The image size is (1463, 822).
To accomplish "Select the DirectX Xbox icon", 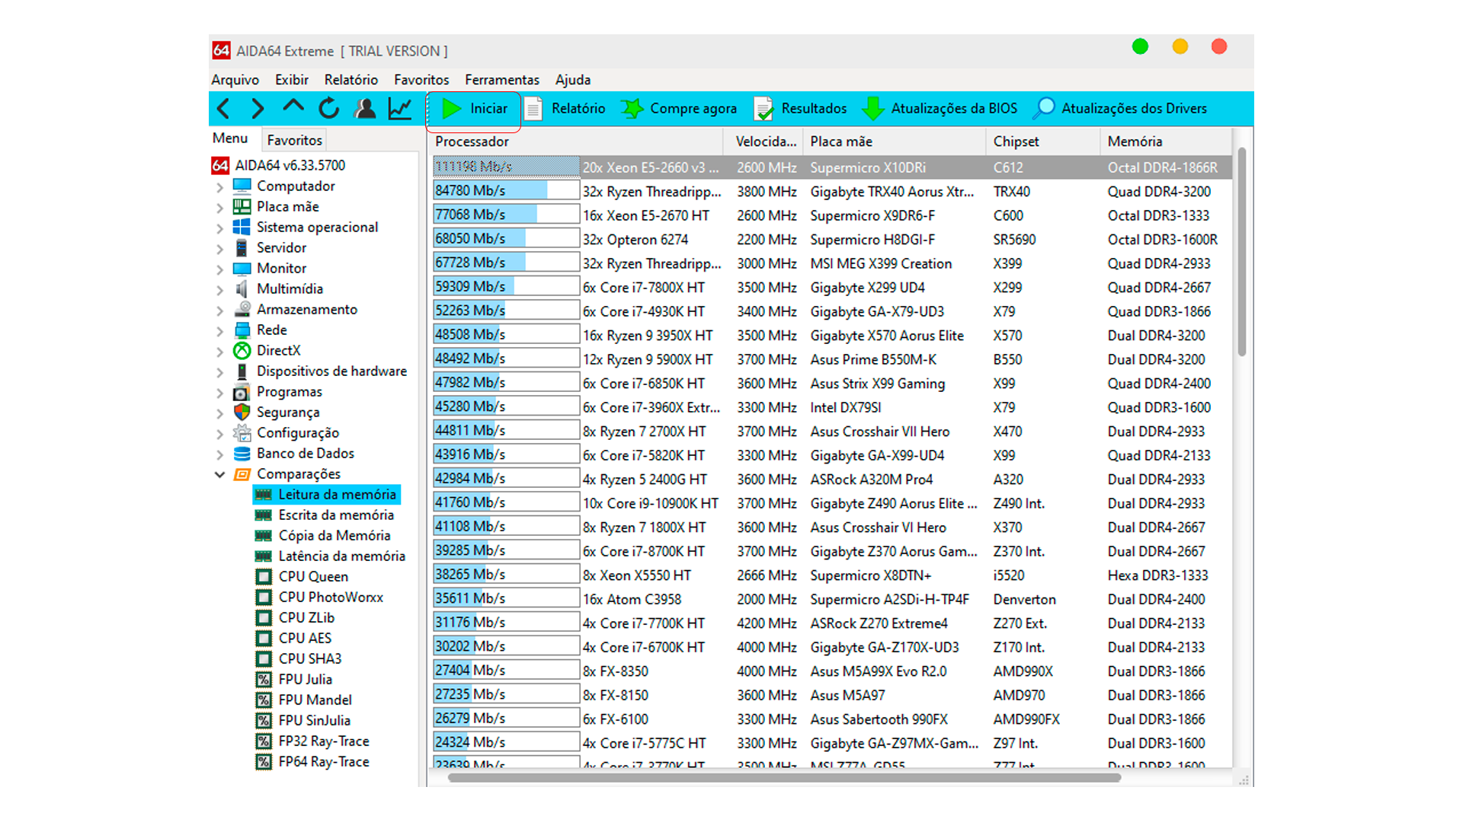I will (x=242, y=351).
